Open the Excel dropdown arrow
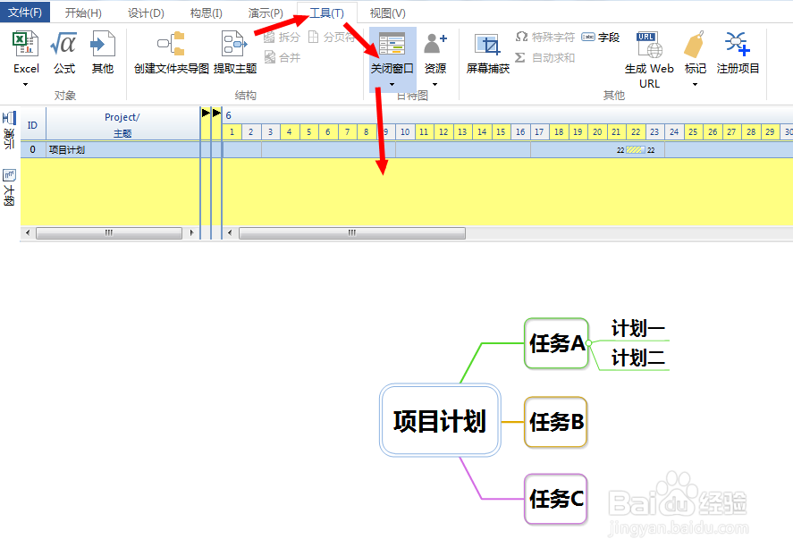The height and width of the screenshot is (556, 793). [25, 83]
